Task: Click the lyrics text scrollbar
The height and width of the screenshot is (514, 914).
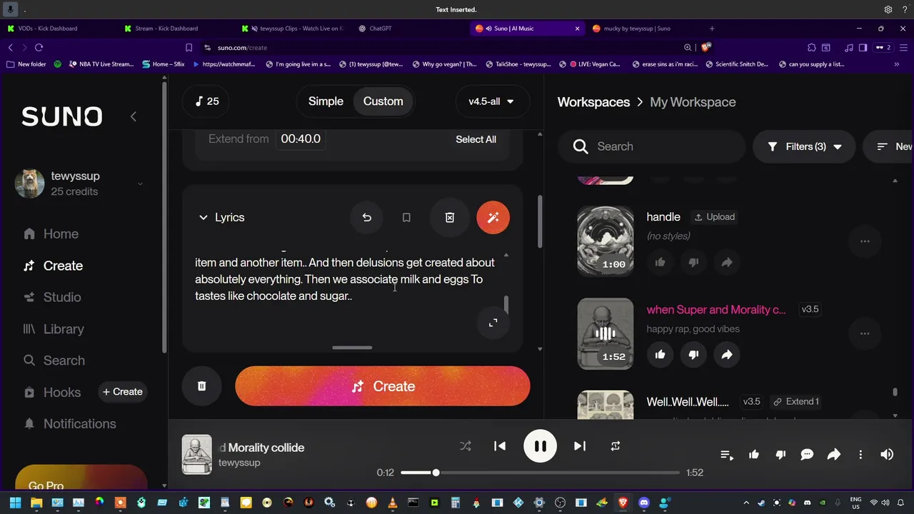Action: [506, 306]
